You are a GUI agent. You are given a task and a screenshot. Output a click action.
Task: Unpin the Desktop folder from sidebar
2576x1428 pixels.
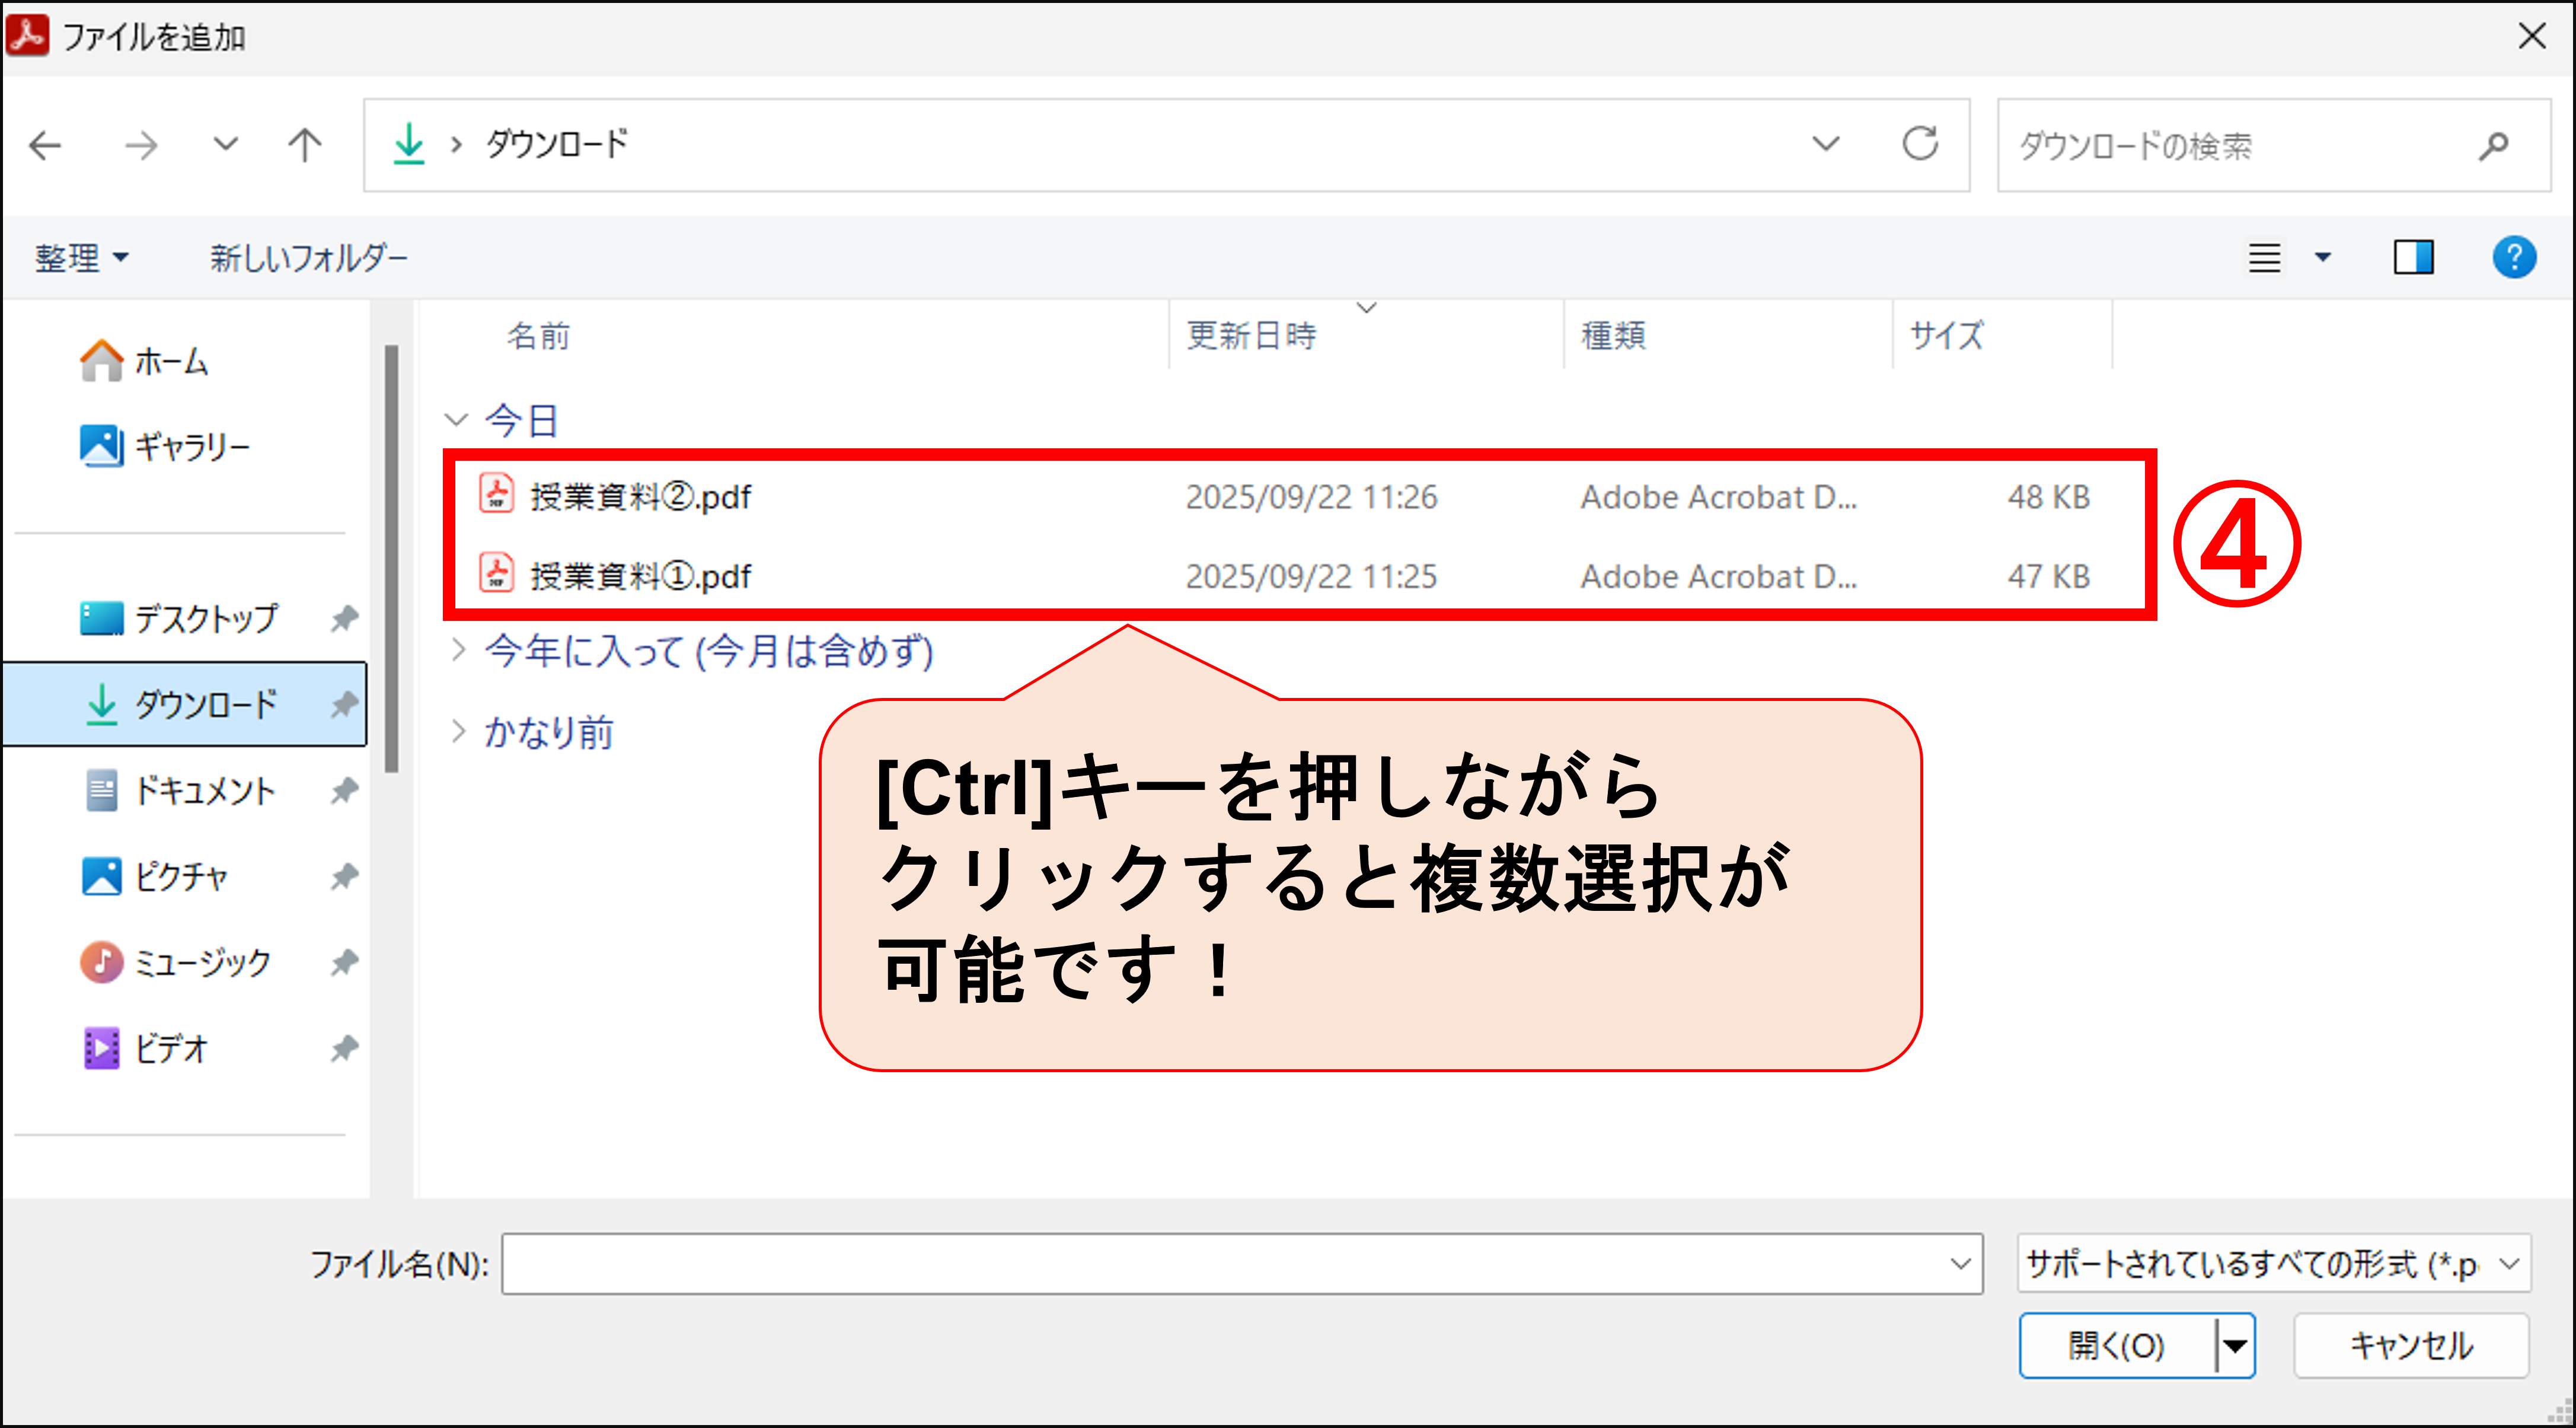point(344,618)
